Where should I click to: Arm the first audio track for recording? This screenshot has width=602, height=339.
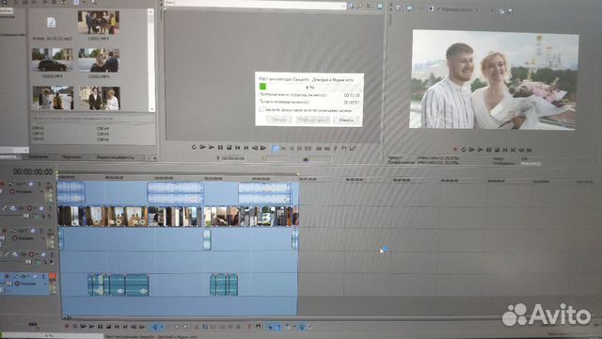[x=12, y=191]
